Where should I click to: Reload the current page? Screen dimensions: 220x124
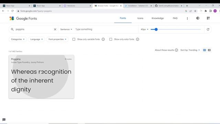pos(12,11)
